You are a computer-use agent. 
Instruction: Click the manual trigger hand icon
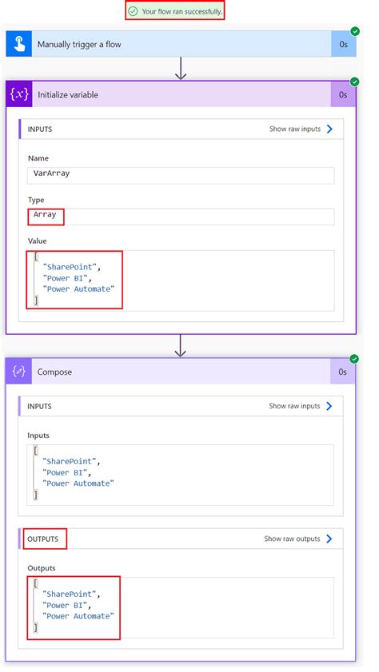tap(19, 44)
